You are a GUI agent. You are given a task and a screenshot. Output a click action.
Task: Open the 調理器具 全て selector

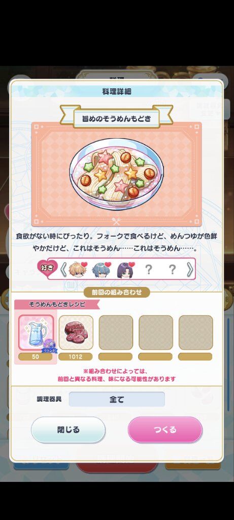117,399
